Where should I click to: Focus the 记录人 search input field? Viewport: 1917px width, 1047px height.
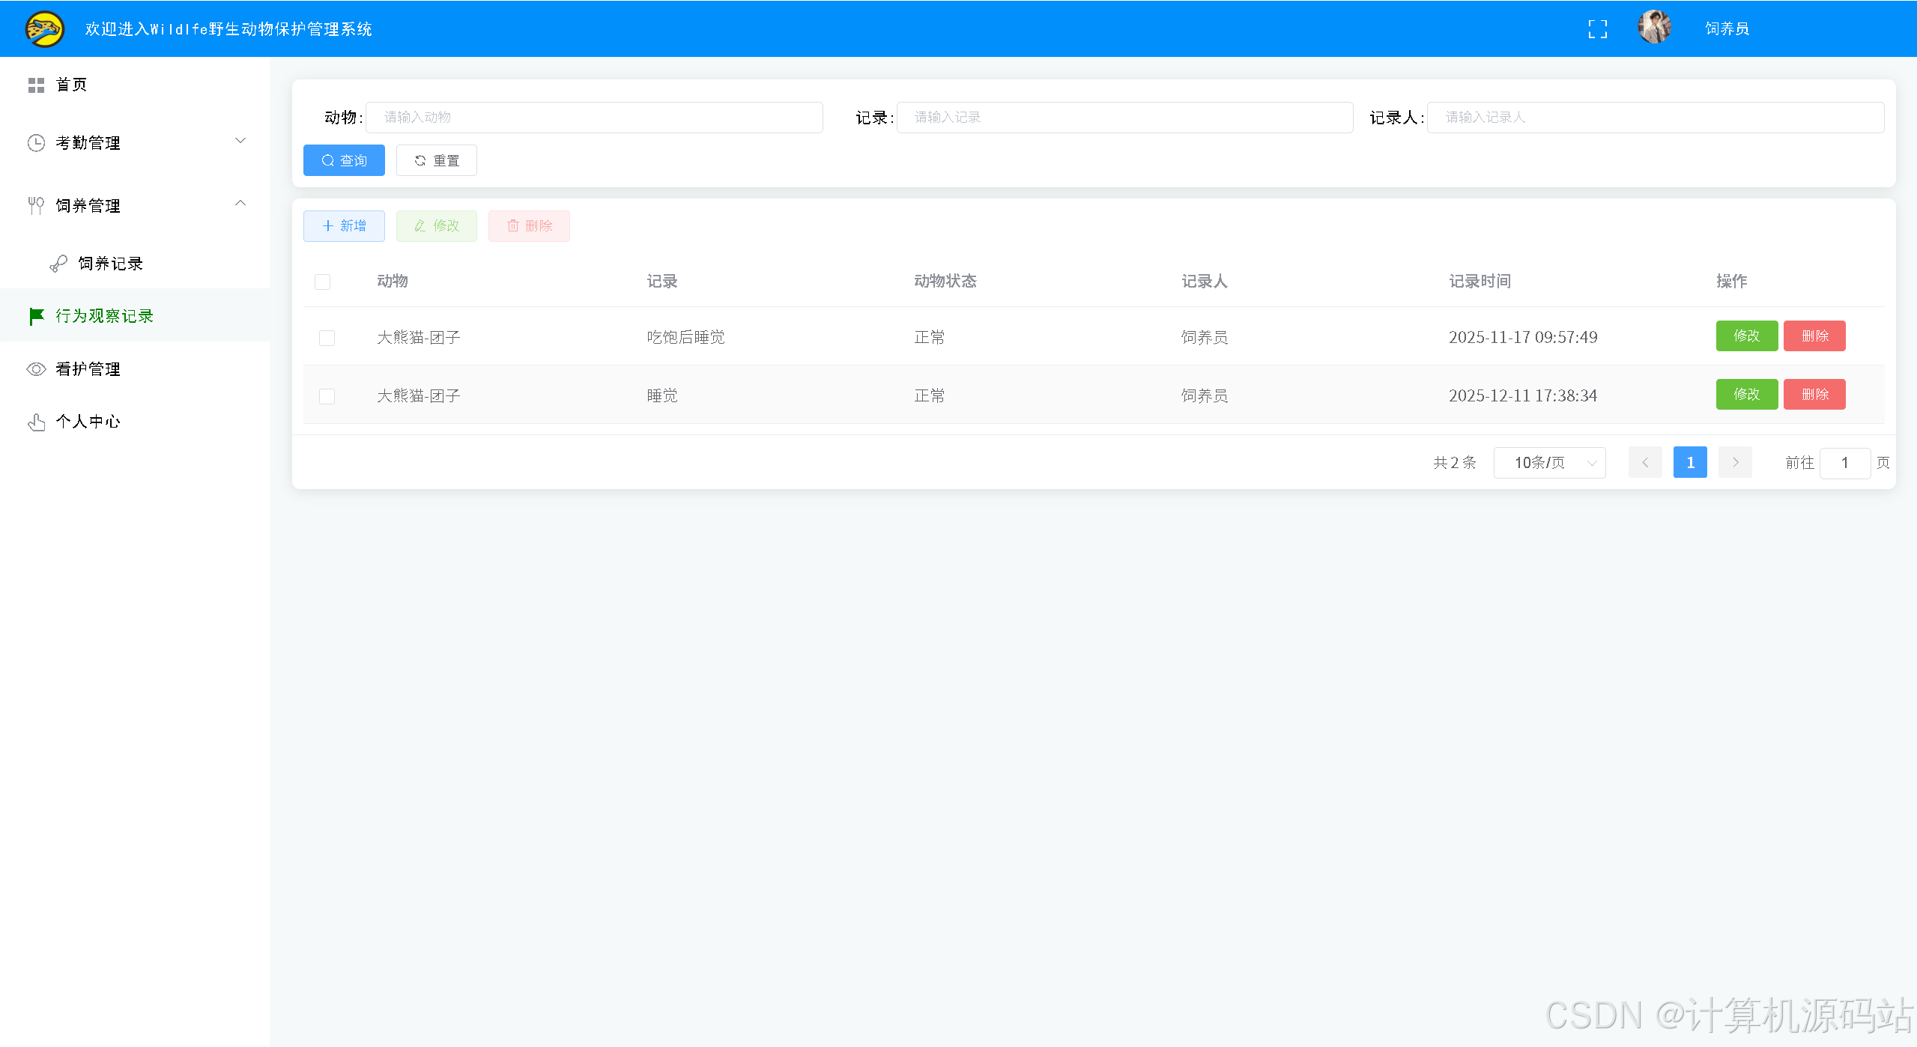click(1656, 118)
